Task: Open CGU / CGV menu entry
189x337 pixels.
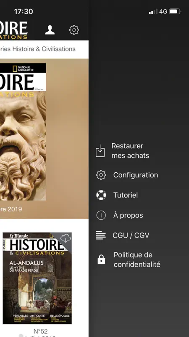Action: (x=131, y=235)
